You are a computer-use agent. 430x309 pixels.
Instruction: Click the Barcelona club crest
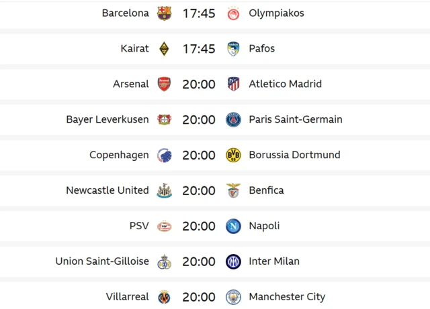pyautogui.click(x=164, y=13)
